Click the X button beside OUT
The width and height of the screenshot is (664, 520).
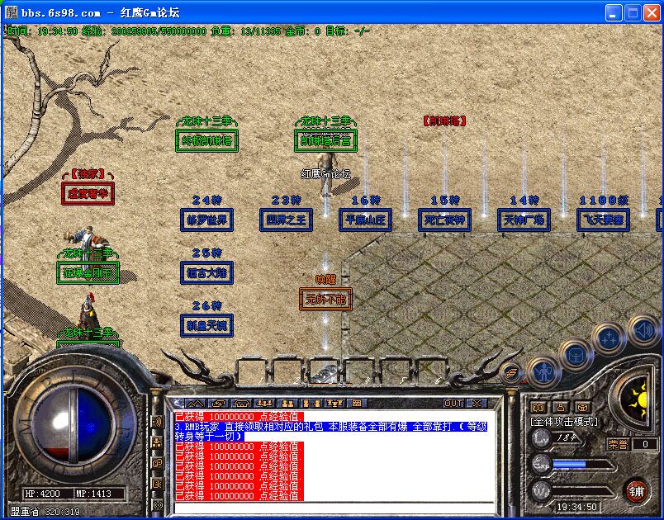click(x=477, y=404)
